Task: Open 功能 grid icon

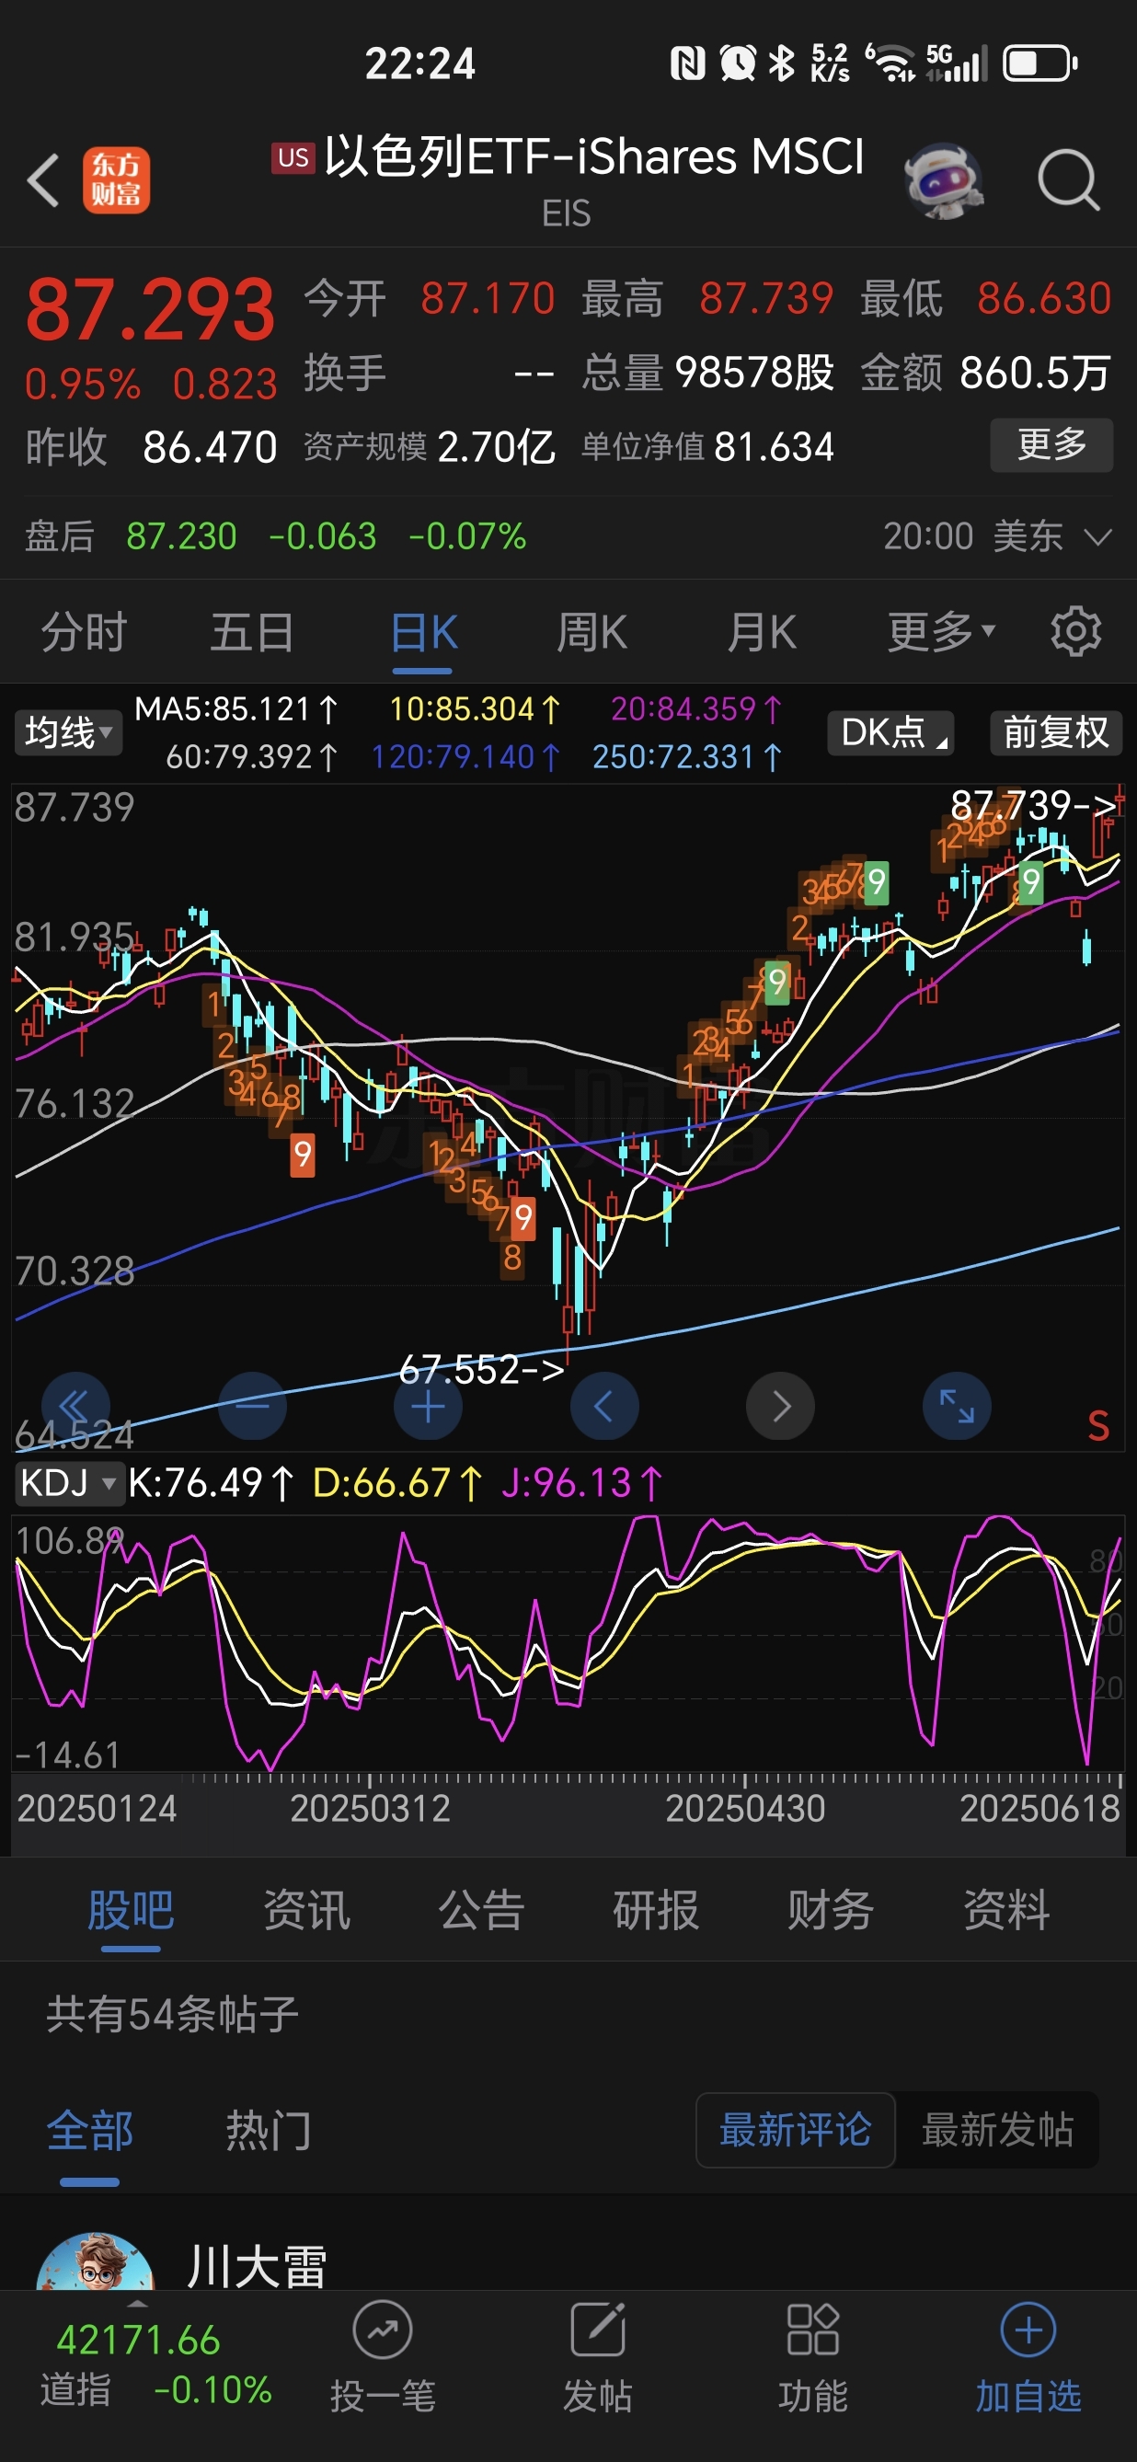Action: point(812,2332)
